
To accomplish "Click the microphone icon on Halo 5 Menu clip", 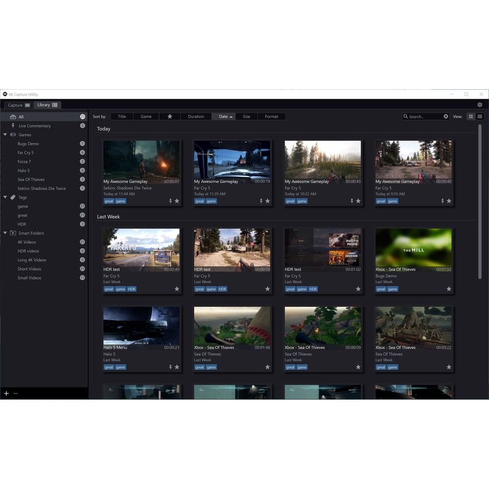I will pyautogui.click(x=171, y=367).
